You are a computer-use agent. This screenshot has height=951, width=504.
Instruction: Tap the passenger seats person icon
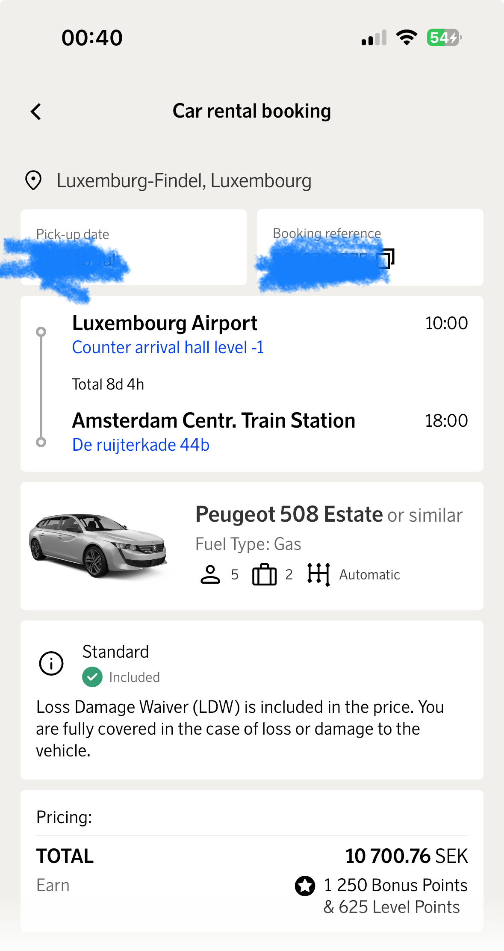tap(210, 575)
